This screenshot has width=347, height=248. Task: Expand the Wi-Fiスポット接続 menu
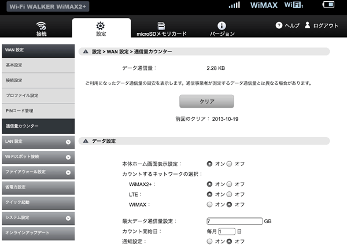[68, 157]
